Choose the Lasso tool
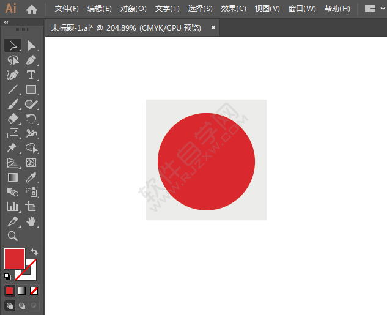387x315 pixels. (x=13, y=60)
